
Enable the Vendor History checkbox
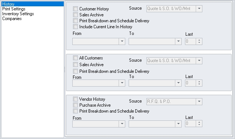(75, 99)
